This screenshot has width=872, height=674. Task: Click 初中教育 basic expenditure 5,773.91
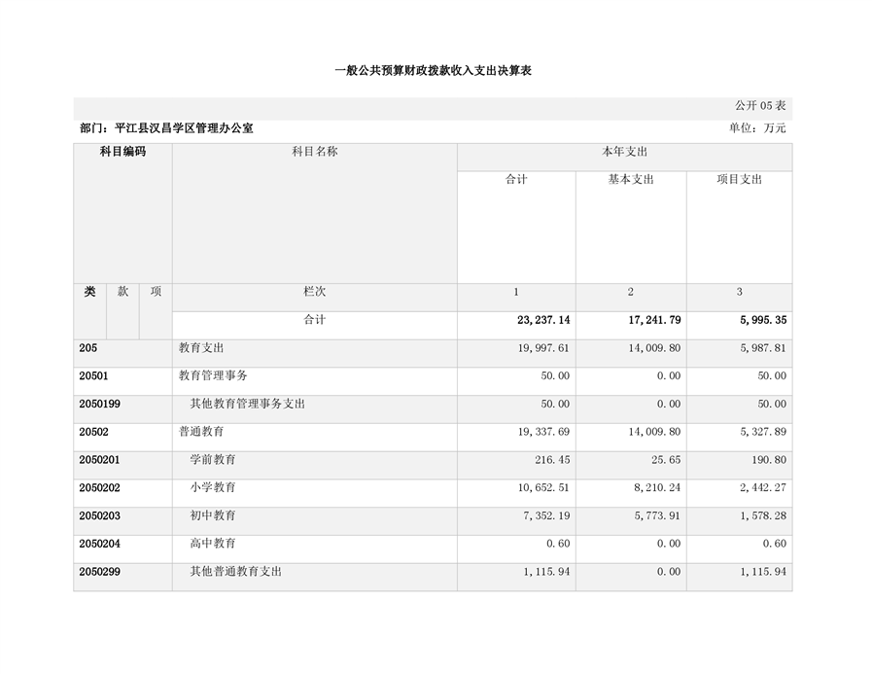pos(657,515)
